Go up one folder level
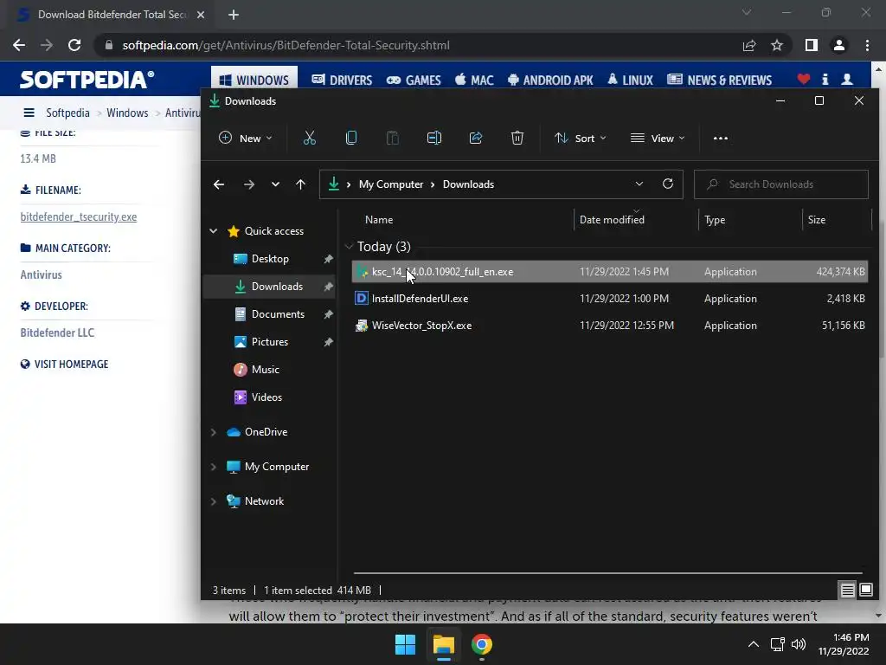Screen dimensions: 886x665 point(300,184)
